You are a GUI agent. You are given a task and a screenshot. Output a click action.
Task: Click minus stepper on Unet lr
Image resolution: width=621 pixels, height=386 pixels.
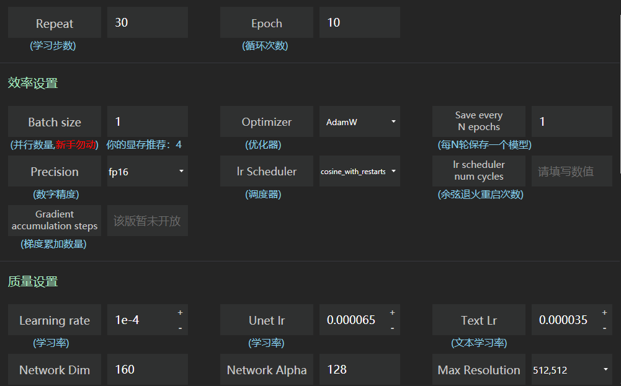[392, 328]
